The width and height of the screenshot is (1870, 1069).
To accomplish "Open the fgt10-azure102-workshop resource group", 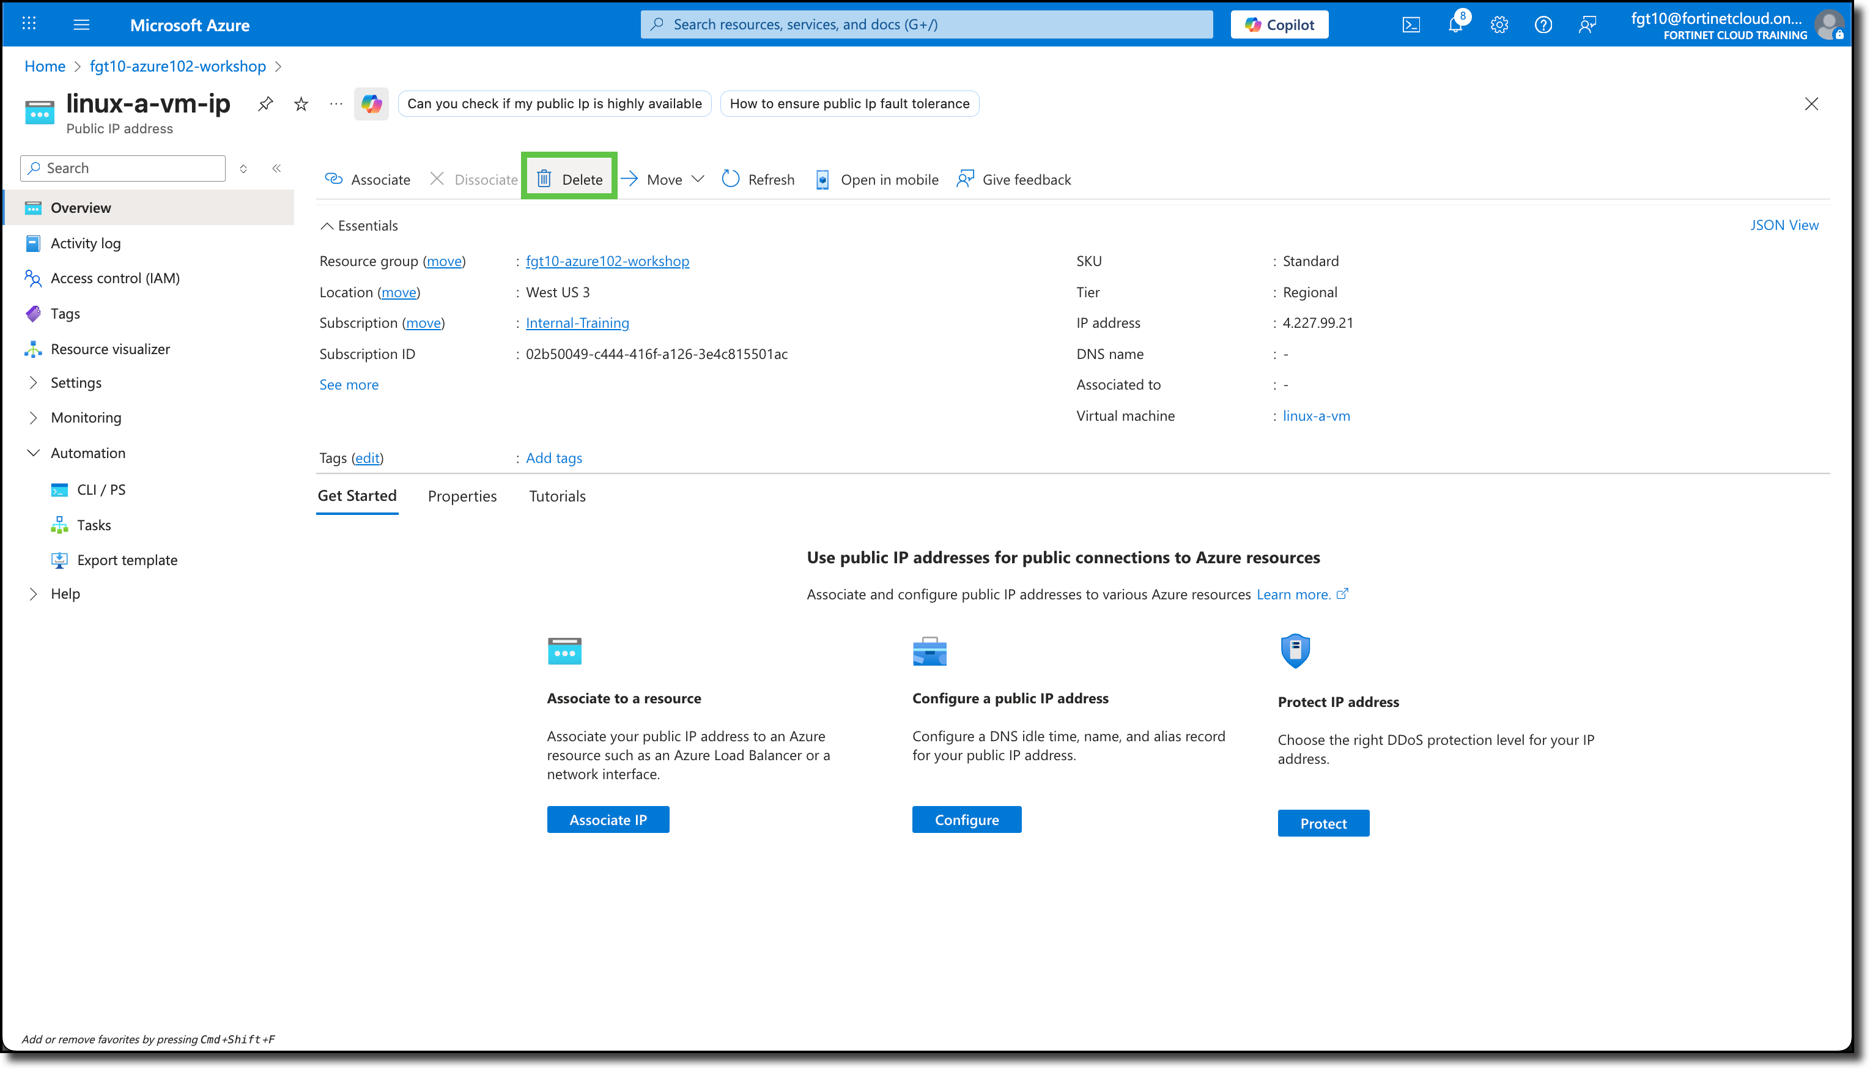I will point(607,261).
